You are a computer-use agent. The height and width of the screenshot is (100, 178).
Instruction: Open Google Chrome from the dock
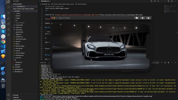click(3, 42)
